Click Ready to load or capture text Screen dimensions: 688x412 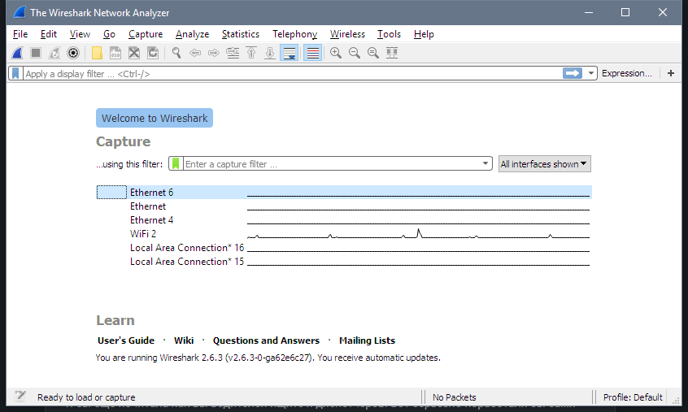click(x=86, y=397)
